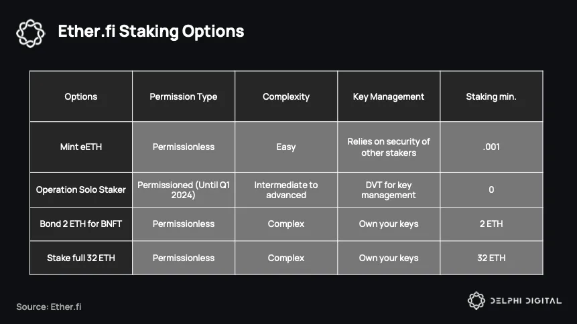
Task: Click the Permissioned (Until Q1 2024) cell
Action: tap(183, 189)
